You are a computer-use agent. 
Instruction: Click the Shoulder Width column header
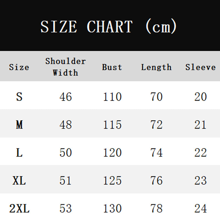[x=65, y=67]
